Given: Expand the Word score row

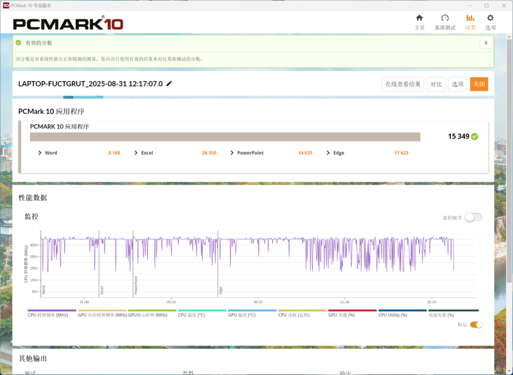Looking at the screenshot, I should coord(40,153).
